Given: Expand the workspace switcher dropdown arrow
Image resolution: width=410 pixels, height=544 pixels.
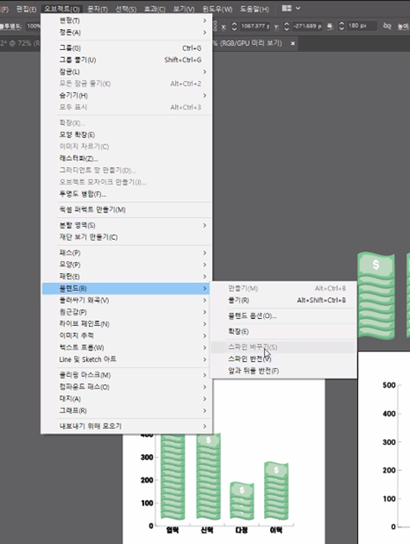Looking at the screenshot, I should tap(298, 8).
